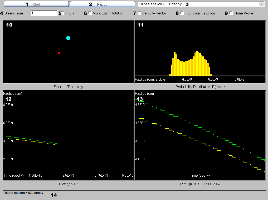The width and height of the screenshot is (268, 200).
Task: Click '2.5E-13' time axis label
Action: click(x=68, y=175)
